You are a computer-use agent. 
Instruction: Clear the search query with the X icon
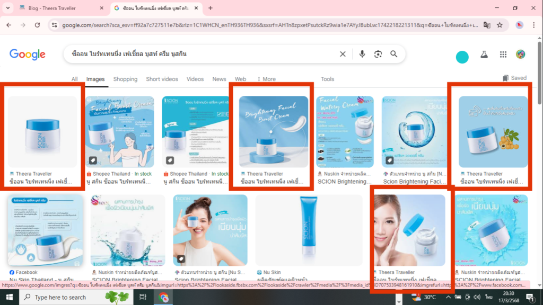343,53
